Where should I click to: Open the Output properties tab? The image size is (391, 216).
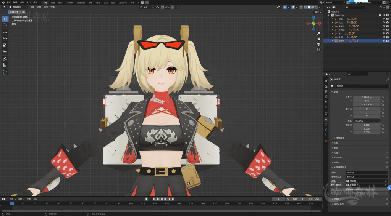(326, 91)
